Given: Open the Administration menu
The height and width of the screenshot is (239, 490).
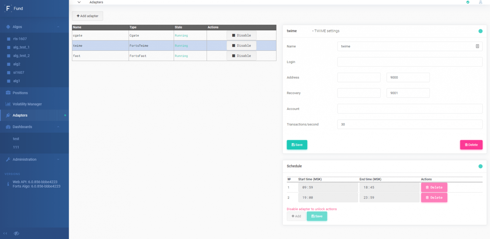Looking at the screenshot, I should point(24,159).
